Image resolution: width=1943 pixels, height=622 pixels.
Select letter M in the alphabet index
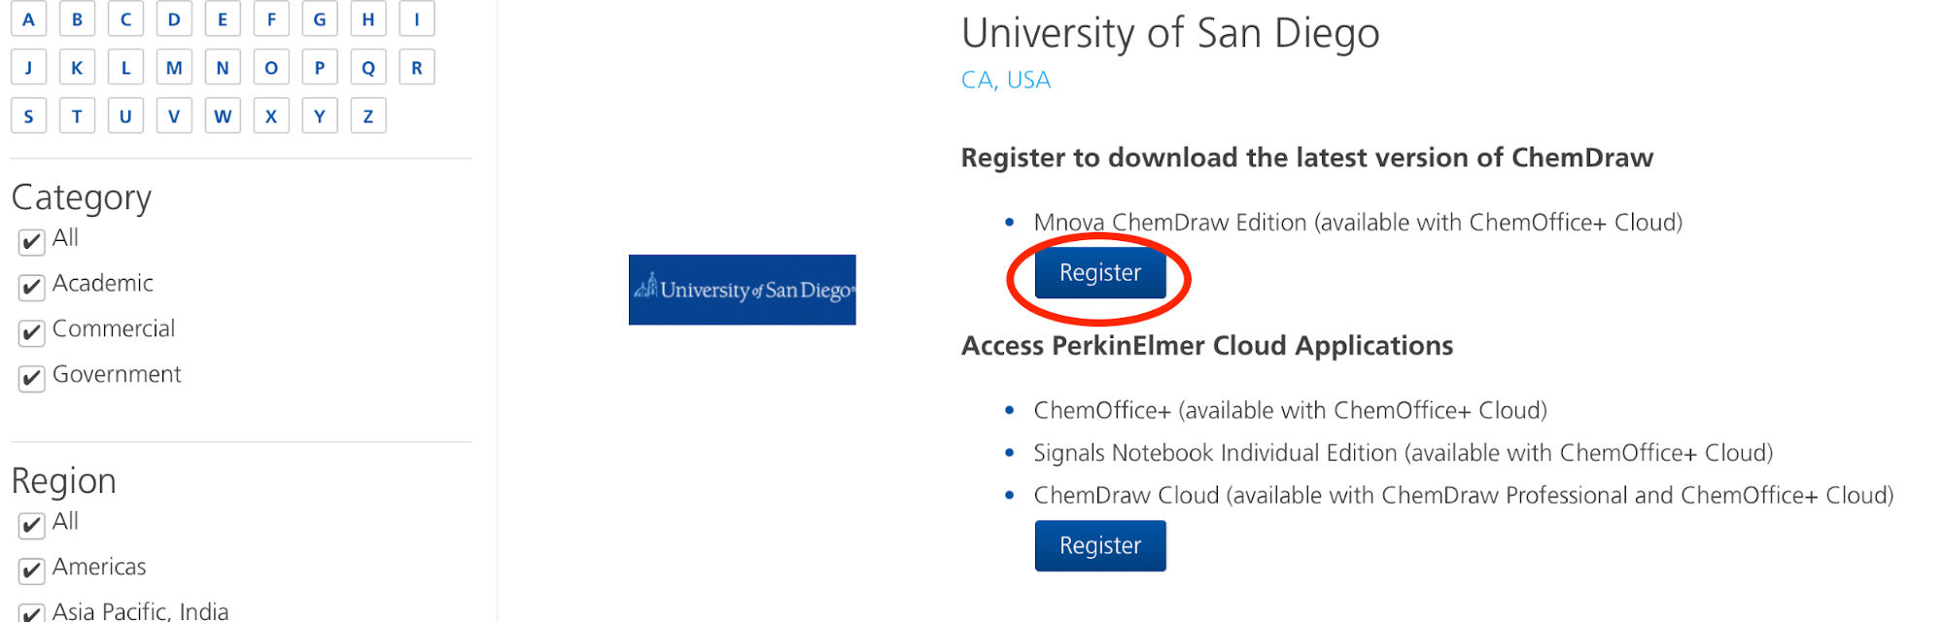[x=174, y=67]
